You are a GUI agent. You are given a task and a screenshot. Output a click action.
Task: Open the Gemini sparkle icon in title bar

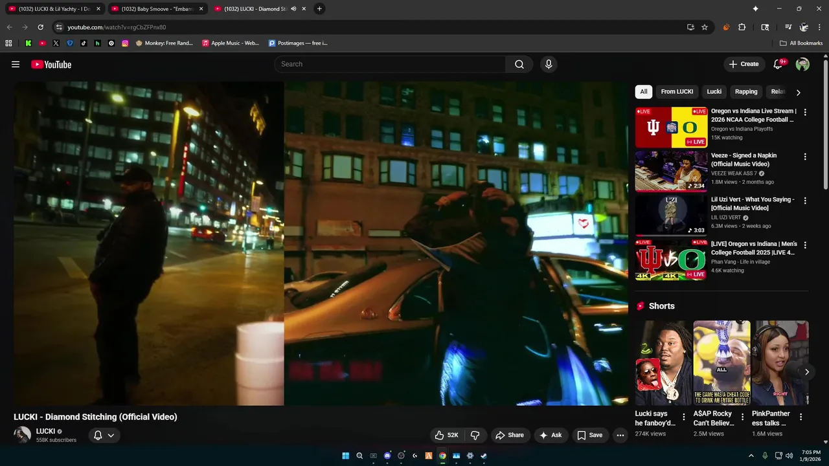(x=755, y=9)
